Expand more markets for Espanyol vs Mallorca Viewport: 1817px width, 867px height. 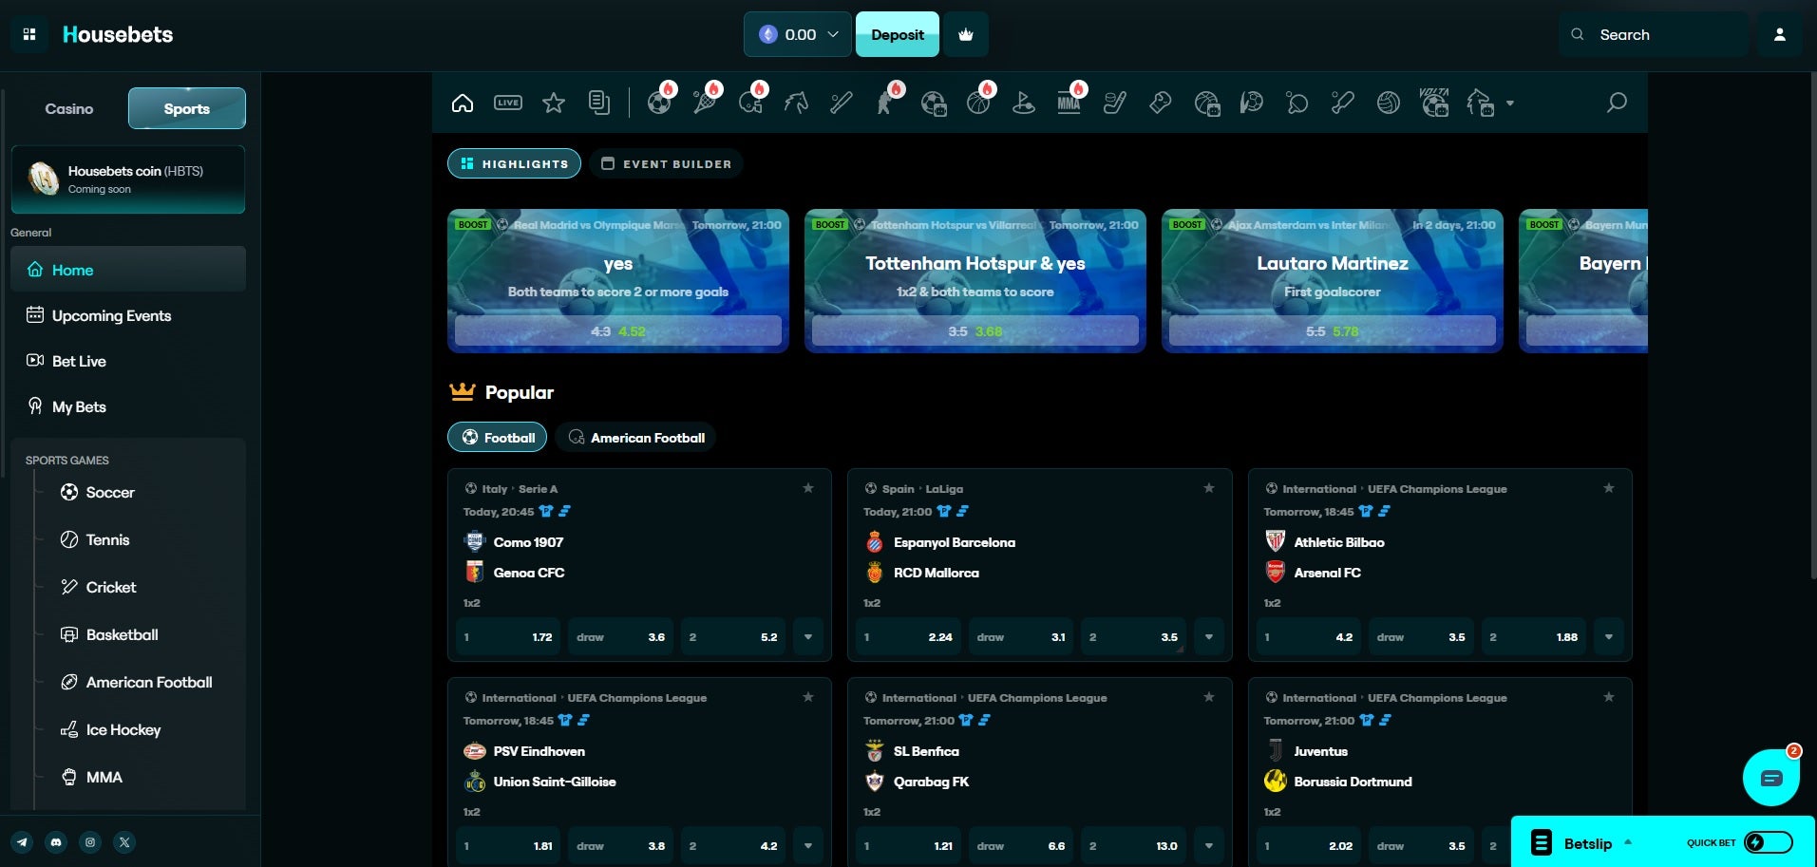coord(1208,637)
